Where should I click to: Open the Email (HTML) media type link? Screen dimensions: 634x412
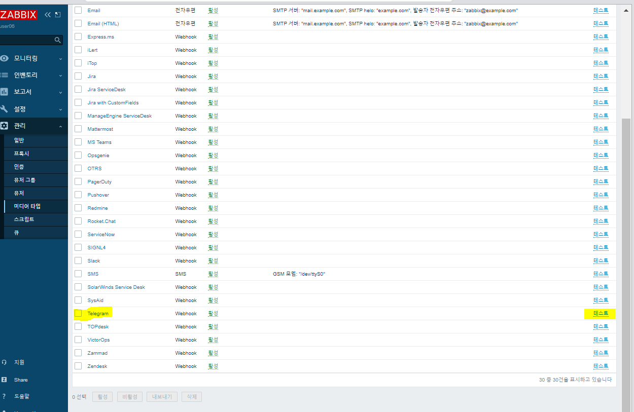tap(103, 24)
